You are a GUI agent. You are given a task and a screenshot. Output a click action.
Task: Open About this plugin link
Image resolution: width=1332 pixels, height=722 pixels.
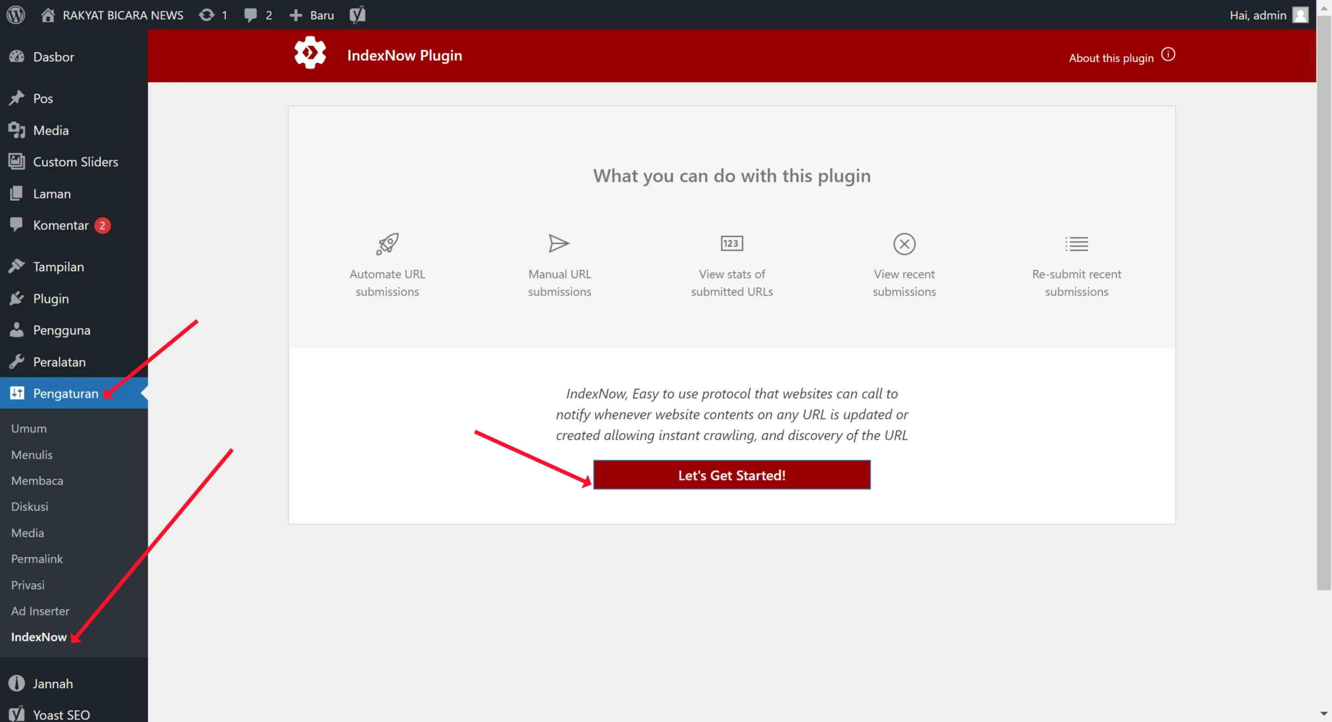pyautogui.click(x=1111, y=58)
